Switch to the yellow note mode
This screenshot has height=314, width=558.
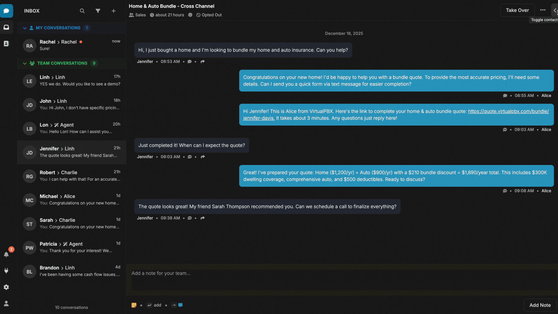pos(134,305)
